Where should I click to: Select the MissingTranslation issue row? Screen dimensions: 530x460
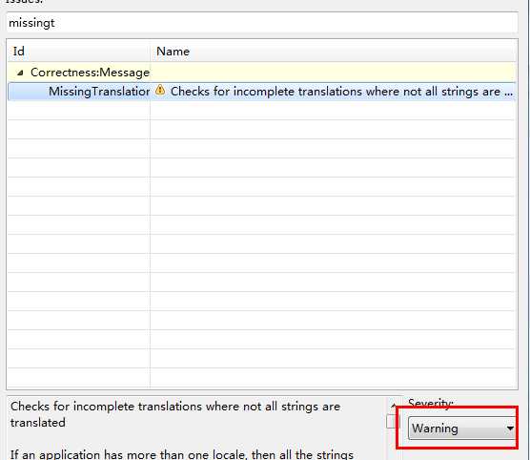261,92
